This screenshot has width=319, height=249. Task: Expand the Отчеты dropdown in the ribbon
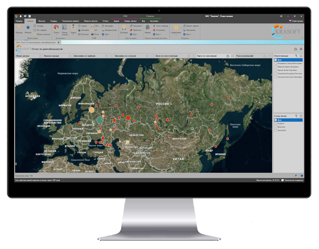point(56,33)
